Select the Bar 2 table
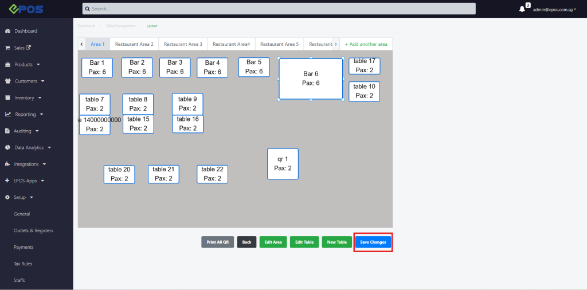587x290 pixels. pyautogui.click(x=137, y=68)
